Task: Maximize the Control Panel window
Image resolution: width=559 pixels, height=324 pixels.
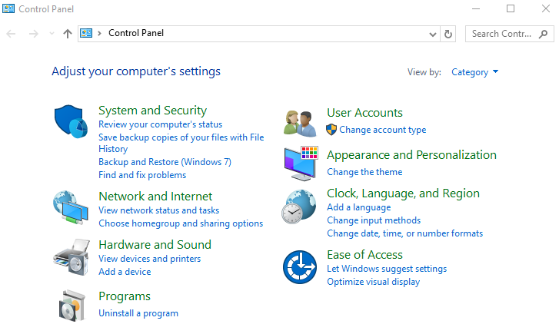Action: tap(511, 8)
